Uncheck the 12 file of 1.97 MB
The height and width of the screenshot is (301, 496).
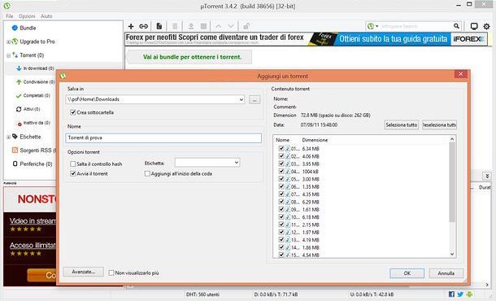[281, 232]
